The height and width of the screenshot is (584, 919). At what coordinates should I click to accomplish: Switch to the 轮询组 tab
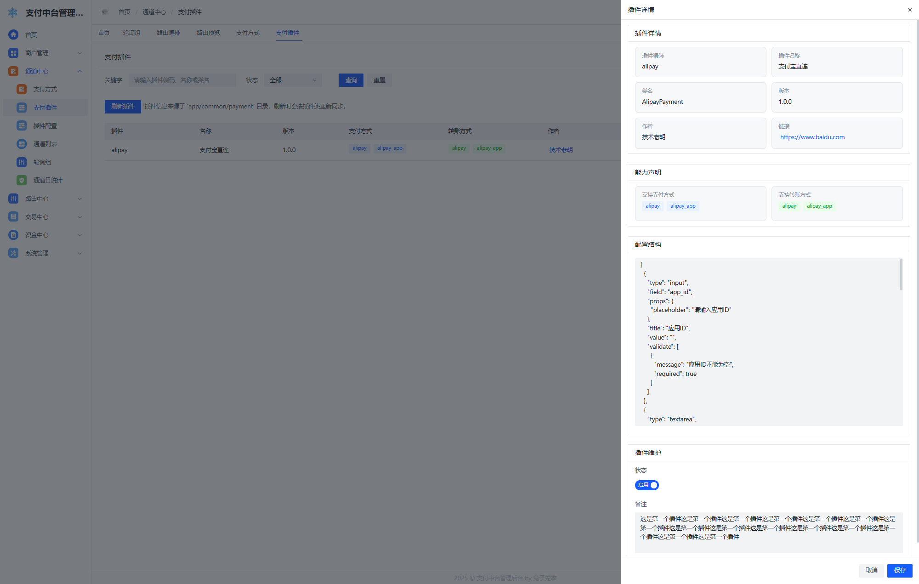[131, 33]
